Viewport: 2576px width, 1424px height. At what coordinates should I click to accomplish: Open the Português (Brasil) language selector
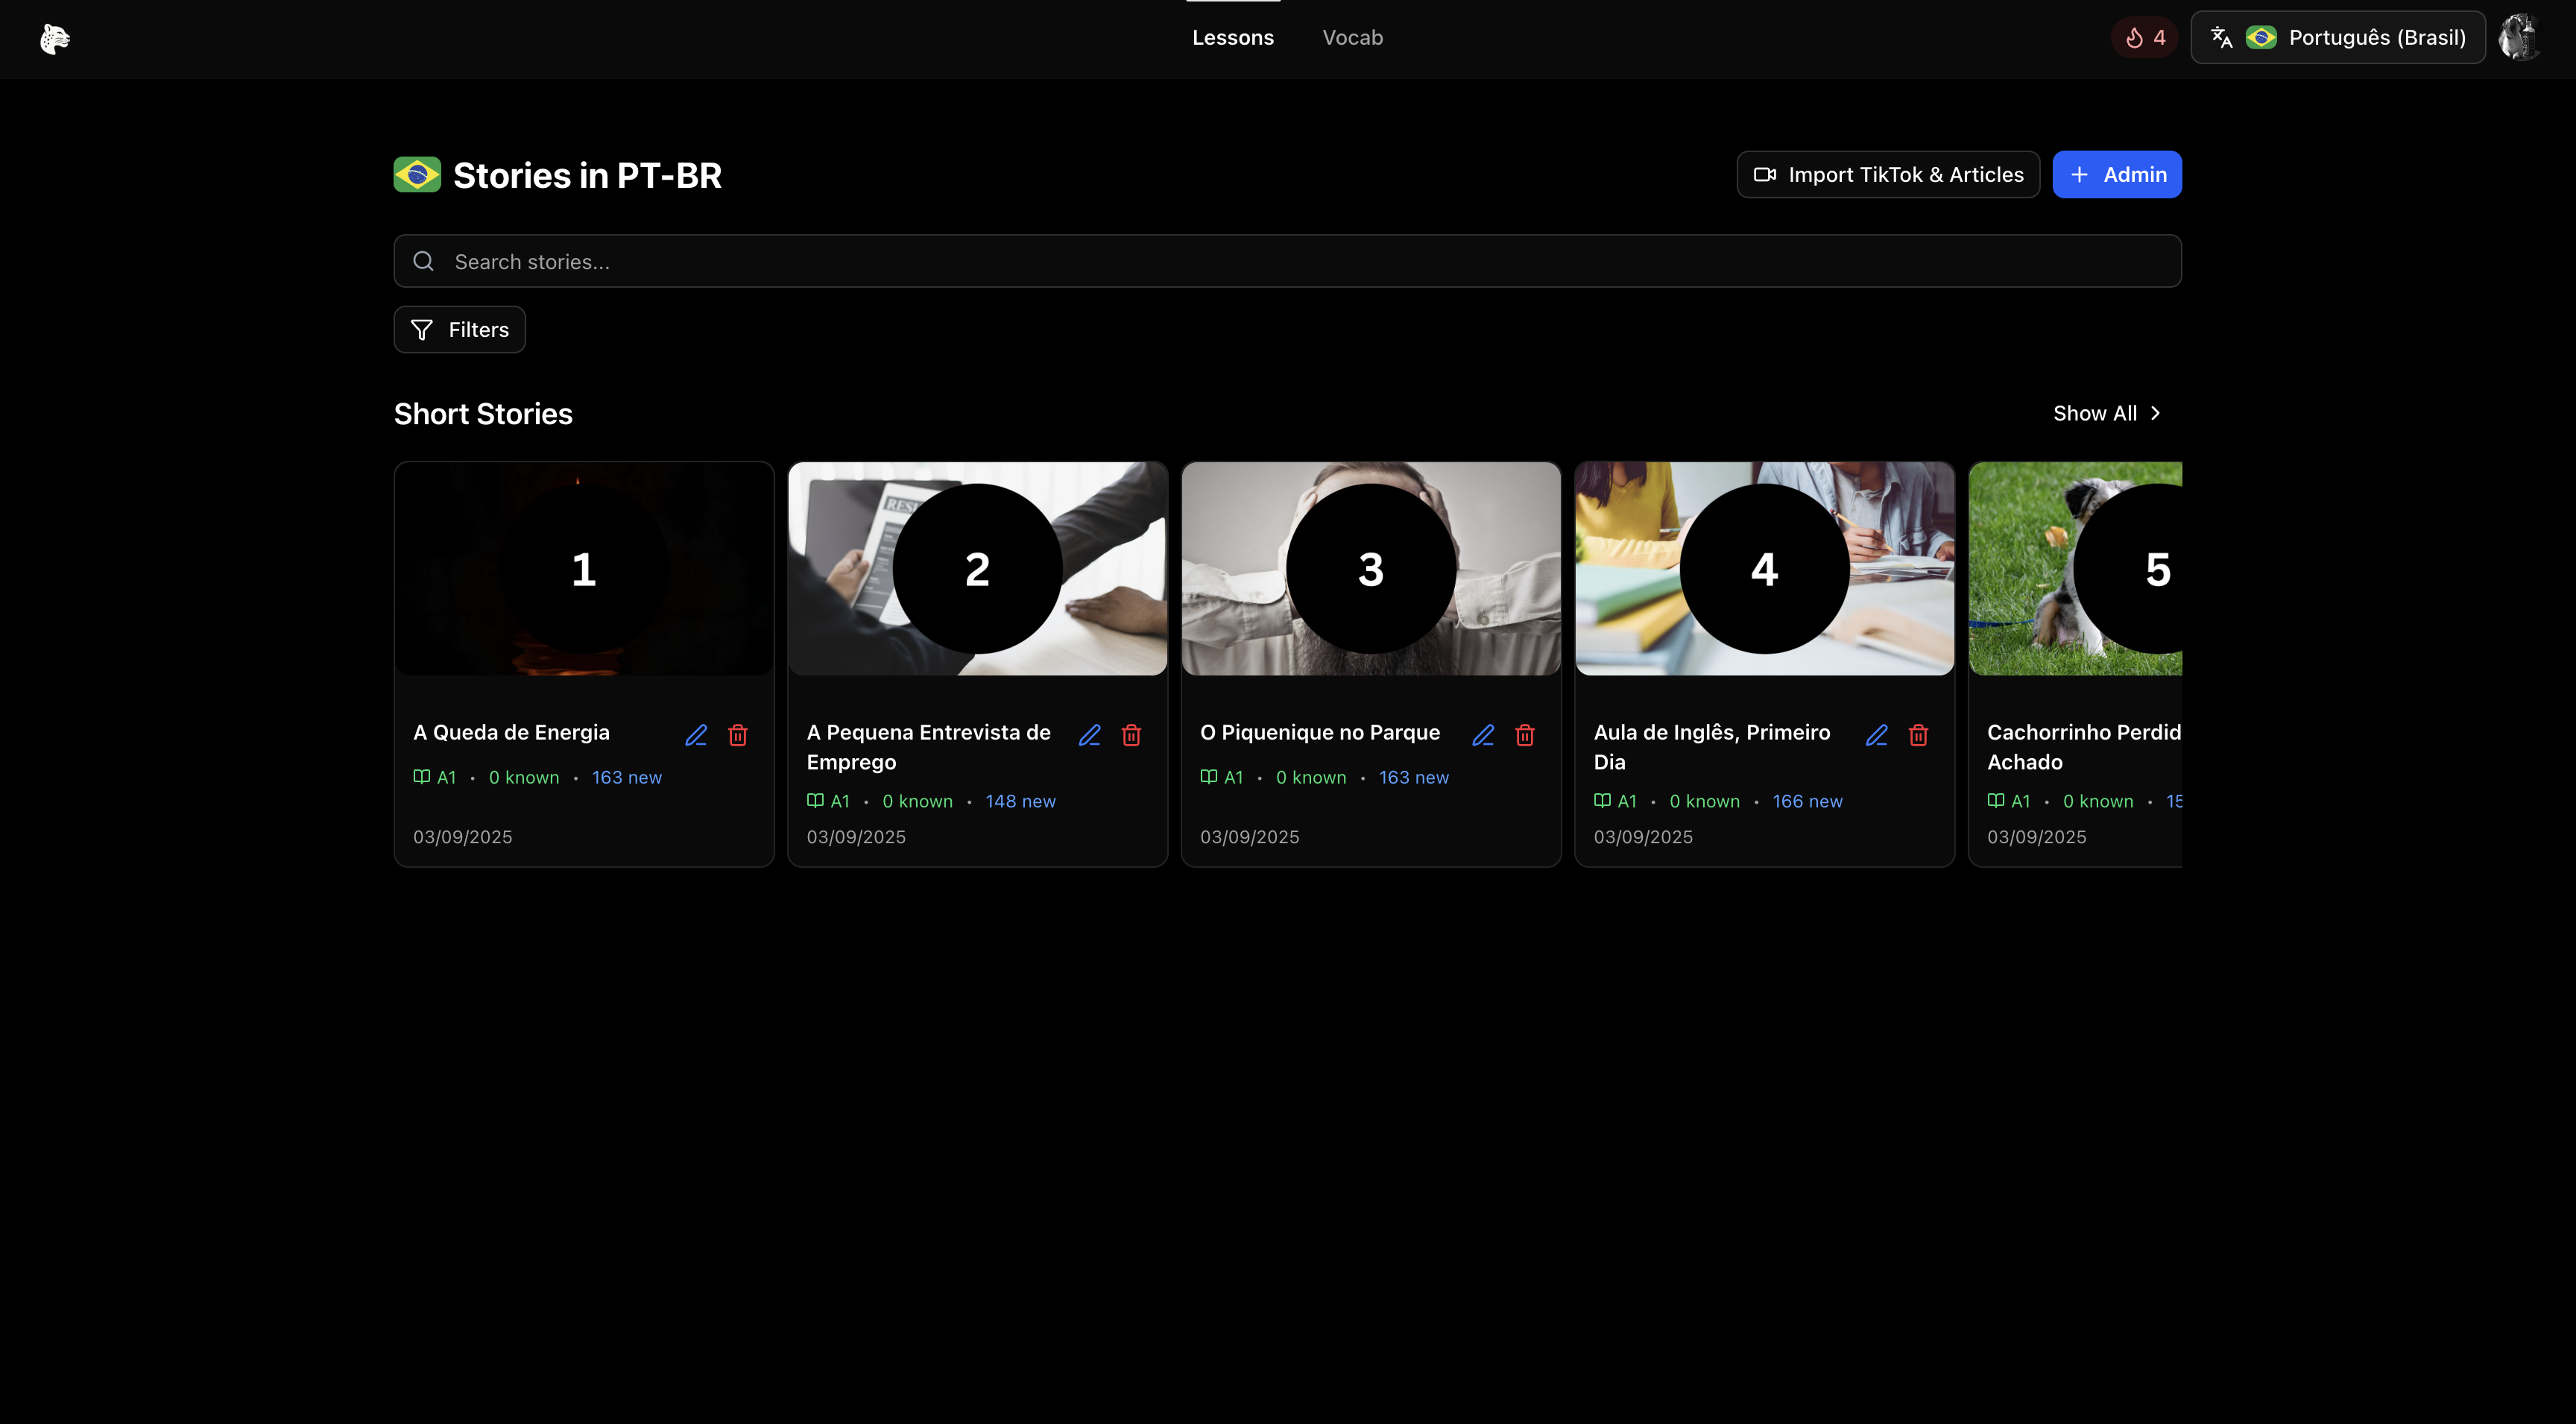point(2337,38)
